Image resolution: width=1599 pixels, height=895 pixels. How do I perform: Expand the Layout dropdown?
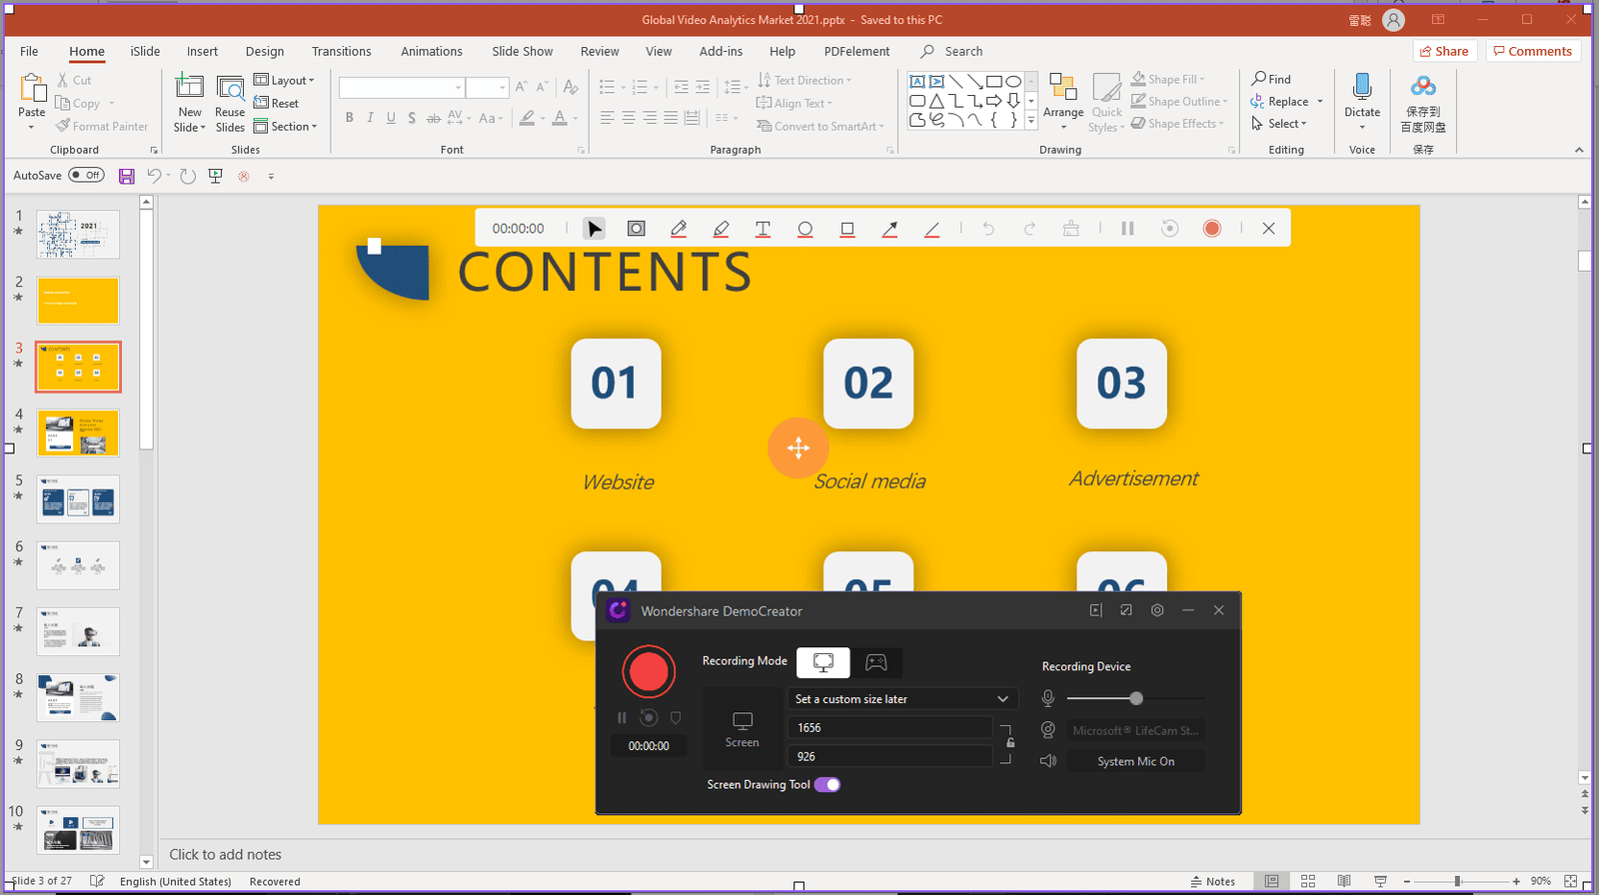point(284,80)
